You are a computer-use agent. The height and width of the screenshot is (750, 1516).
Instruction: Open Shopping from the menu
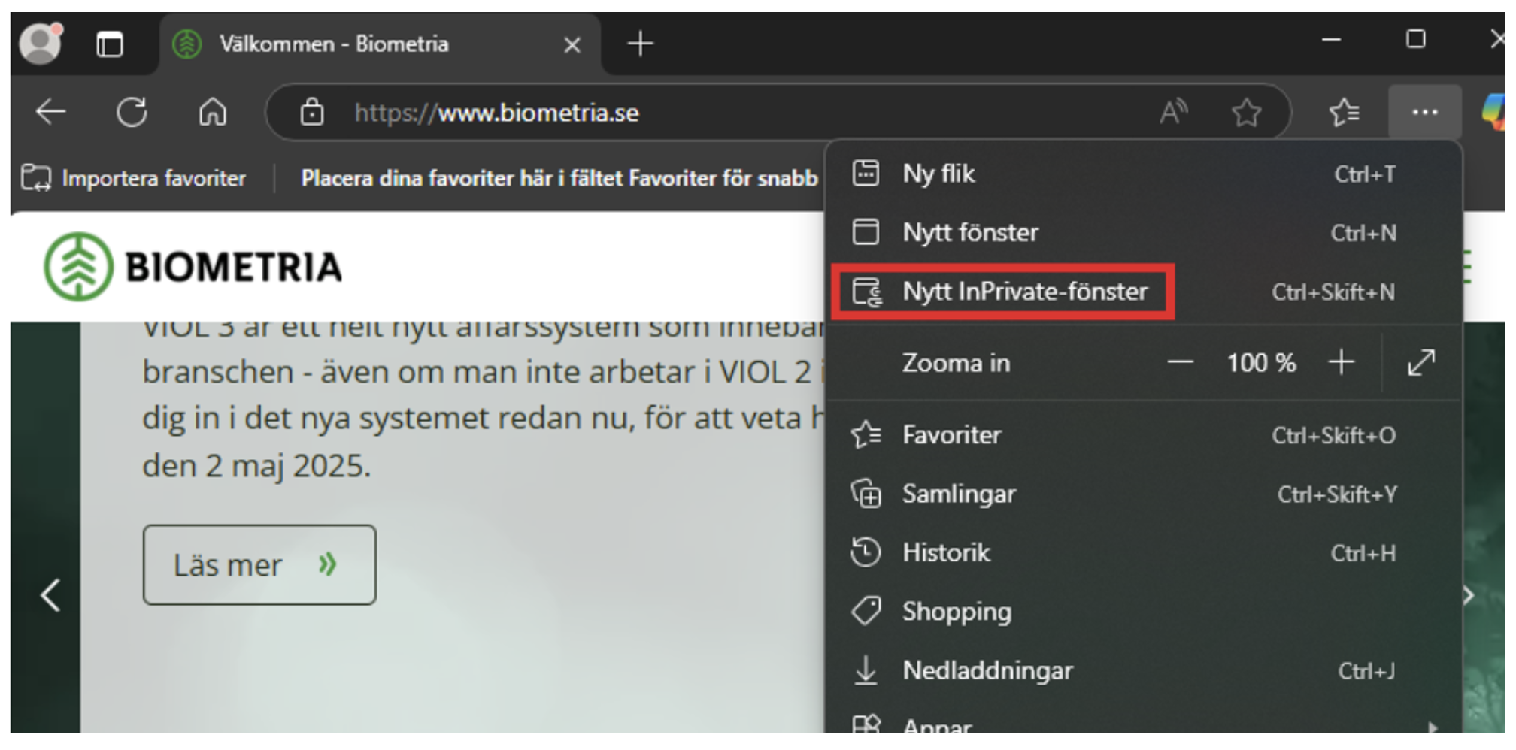(1143, 612)
